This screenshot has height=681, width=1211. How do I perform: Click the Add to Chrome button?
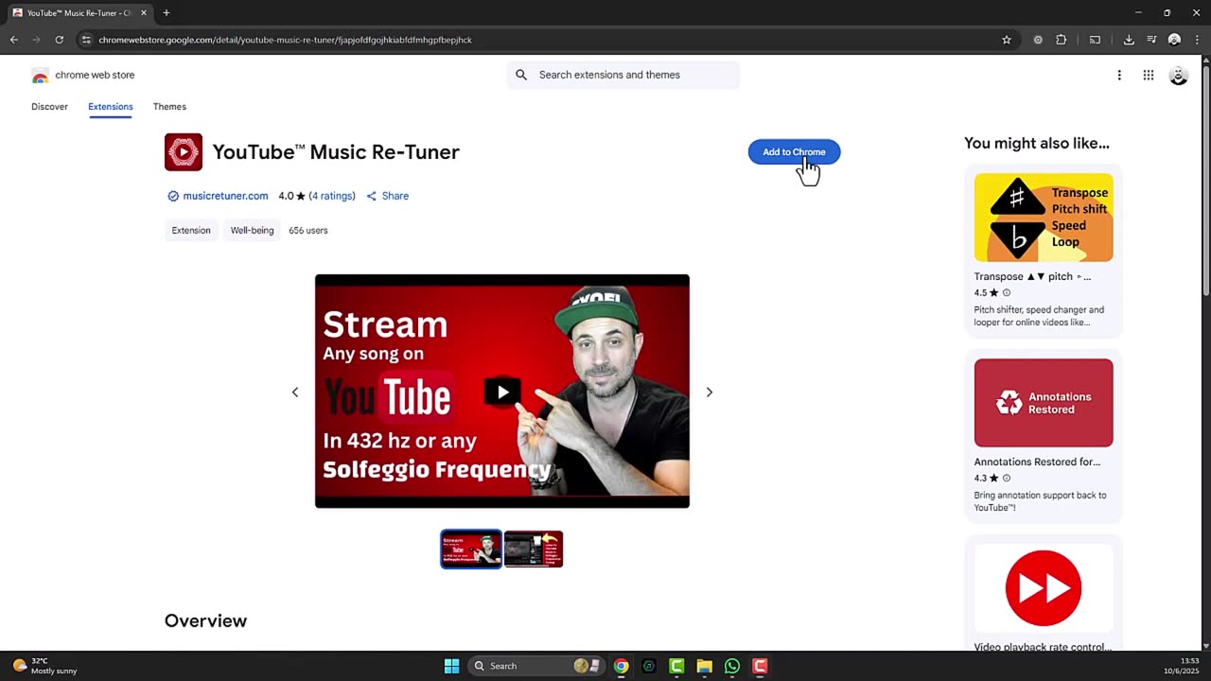click(794, 152)
